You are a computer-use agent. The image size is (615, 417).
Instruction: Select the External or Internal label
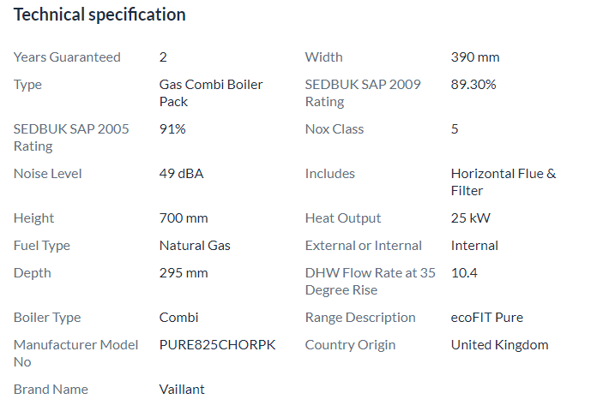pos(364,246)
